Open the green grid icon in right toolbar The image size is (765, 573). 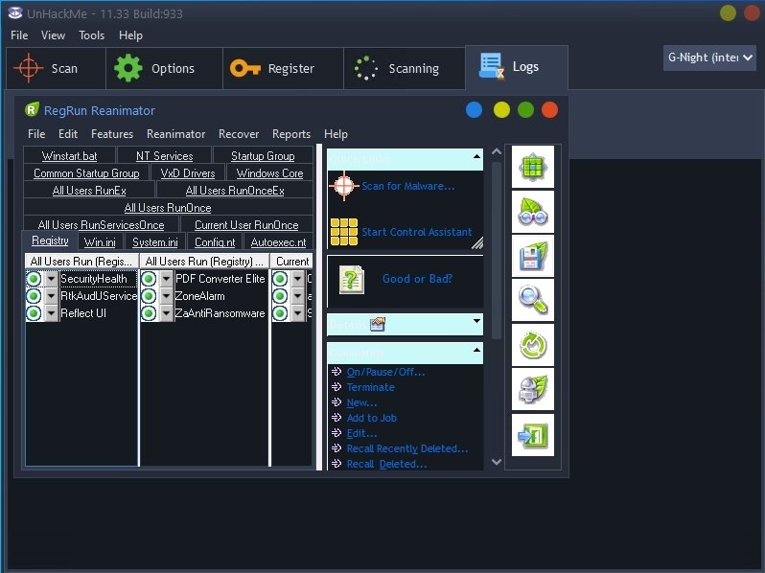point(532,167)
